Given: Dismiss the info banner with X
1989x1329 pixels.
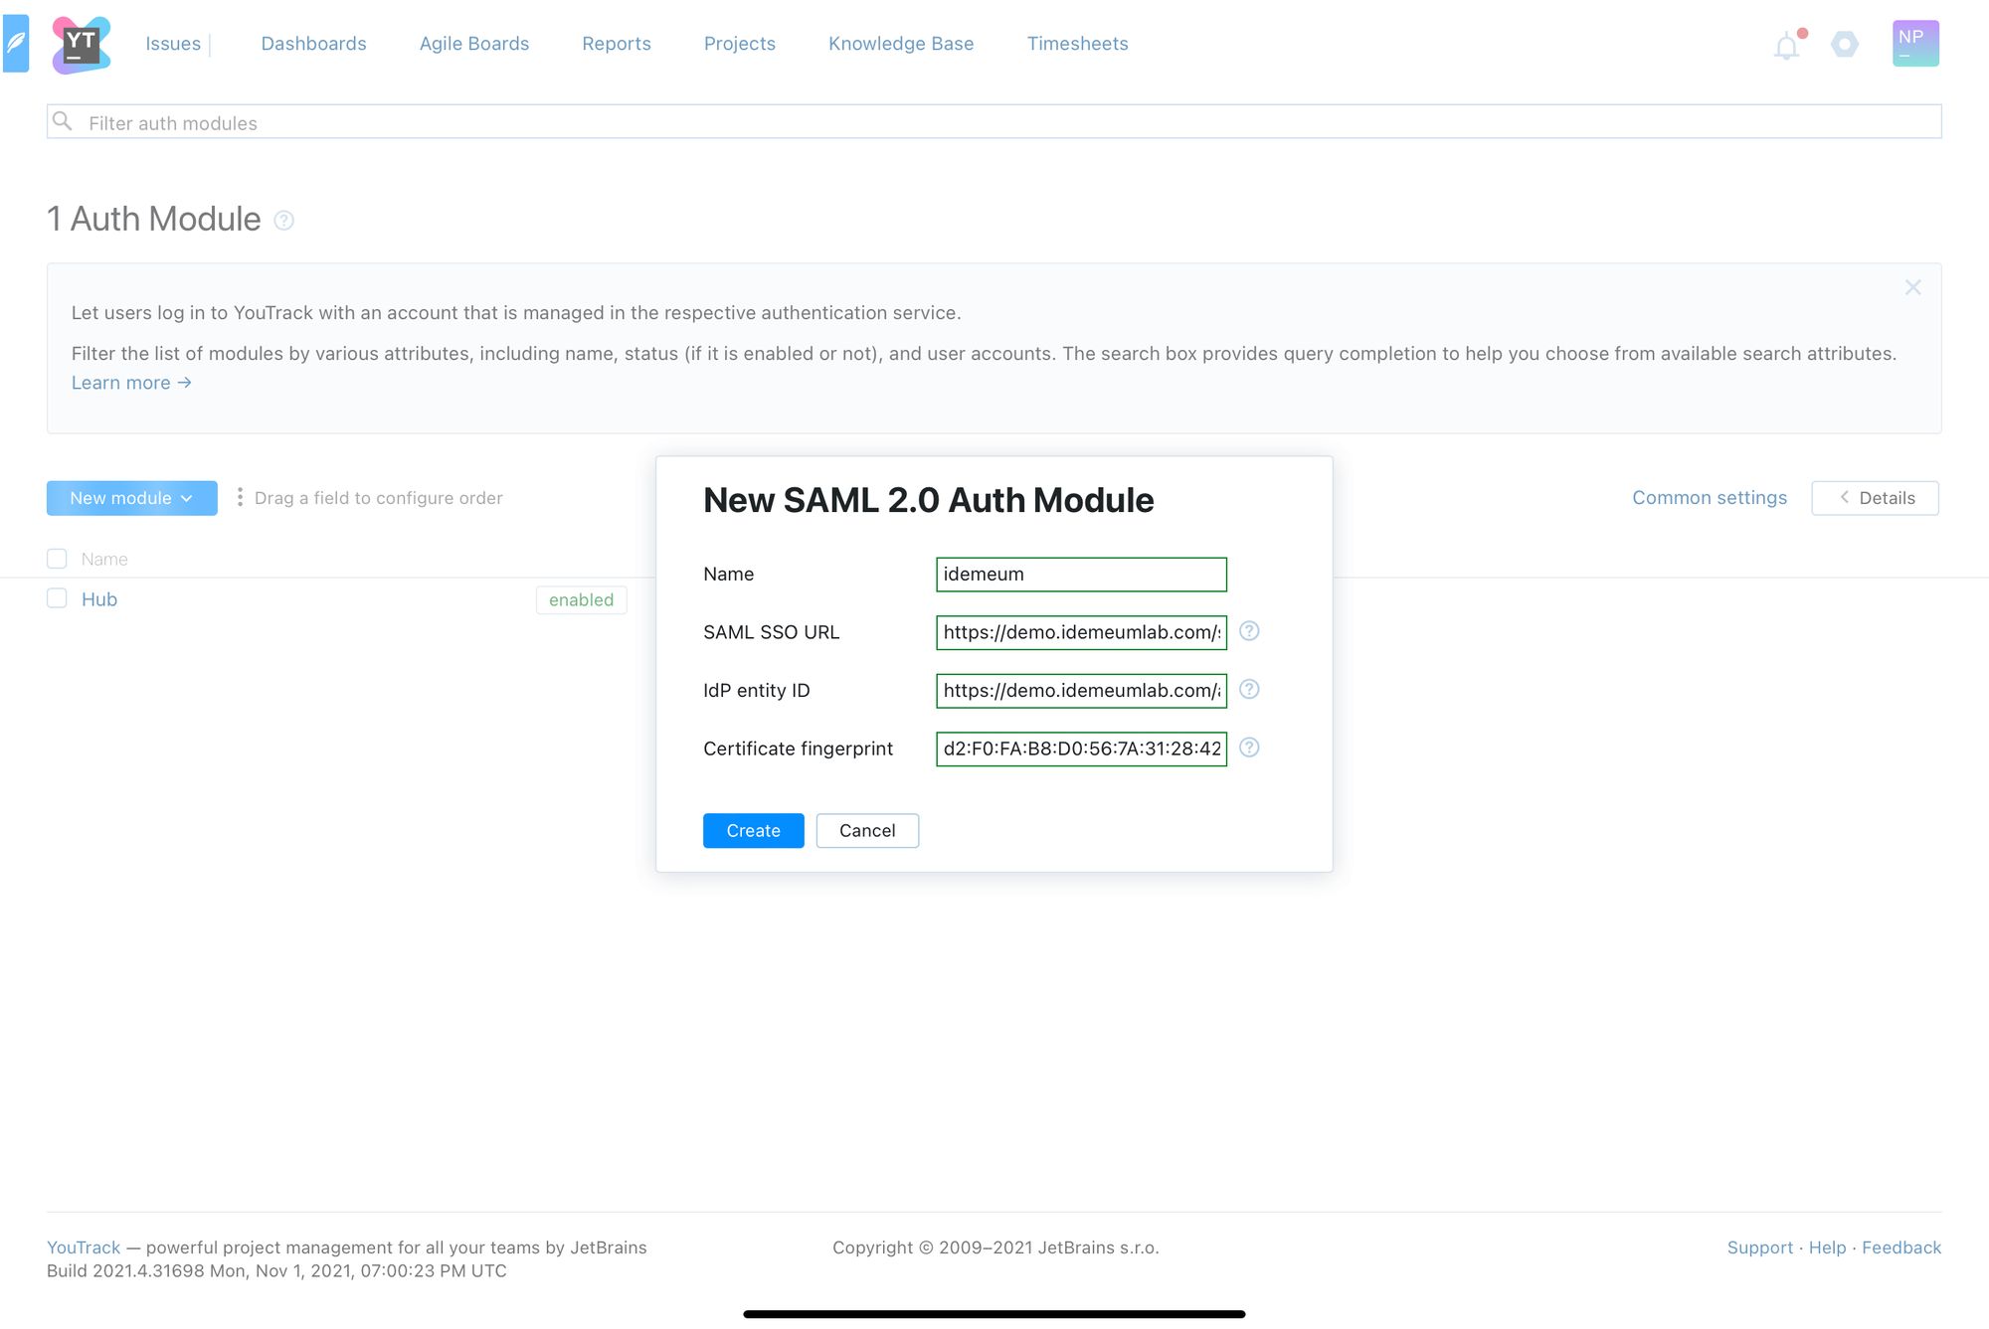Looking at the screenshot, I should pos(1912,287).
